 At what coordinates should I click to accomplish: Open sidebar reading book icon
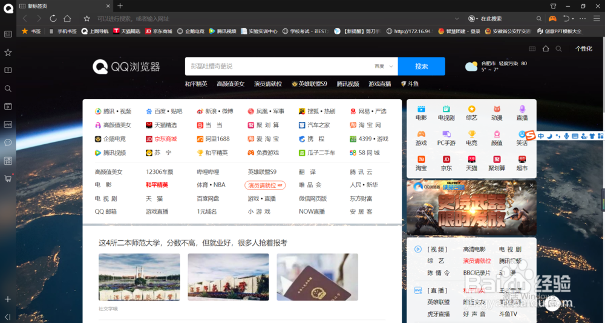click(8, 70)
